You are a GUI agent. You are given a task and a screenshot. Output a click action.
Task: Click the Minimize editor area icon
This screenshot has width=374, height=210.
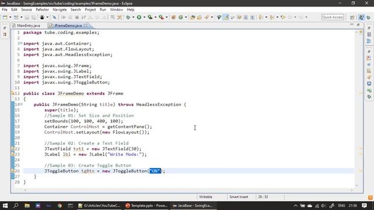click(352, 24)
